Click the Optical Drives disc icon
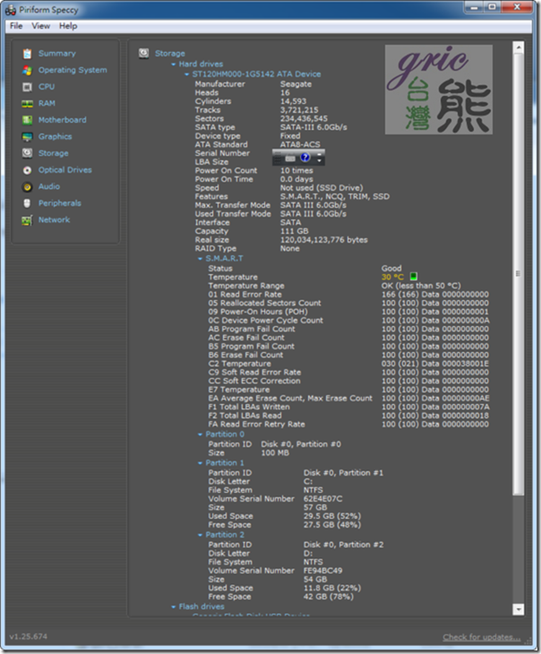 [x=27, y=170]
